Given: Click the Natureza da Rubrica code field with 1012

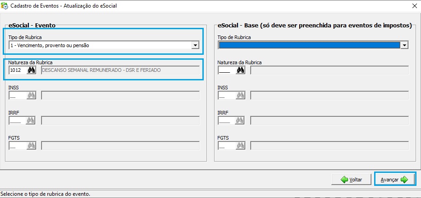Looking at the screenshot, I should 18,70.
